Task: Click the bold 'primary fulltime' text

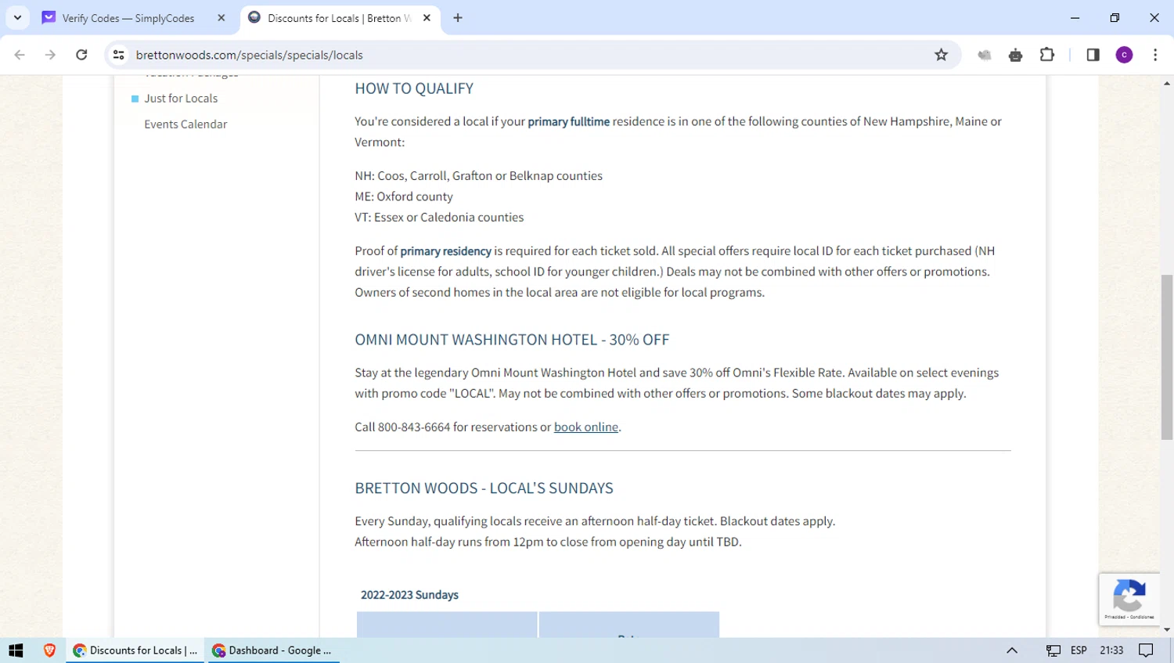Action: pyautogui.click(x=568, y=121)
